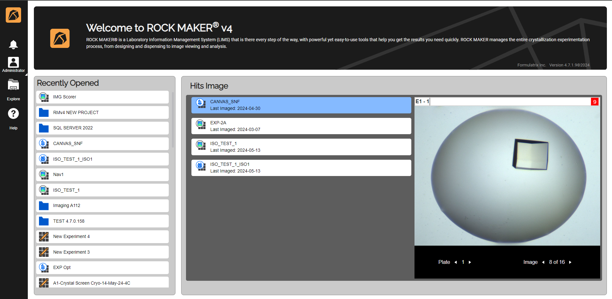Open SQL SERVER 2022 entry
The width and height of the screenshot is (612, 299).
102,128
